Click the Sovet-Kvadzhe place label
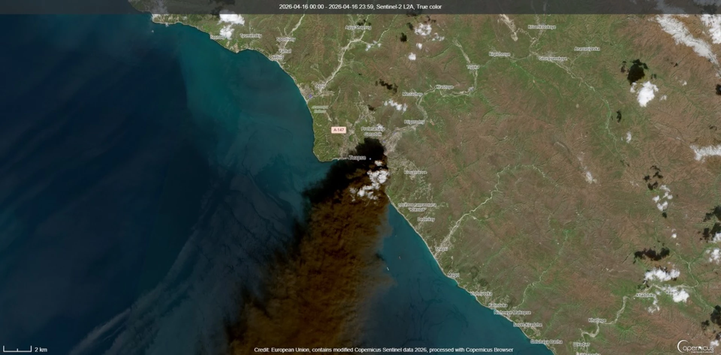This screenshot has width=721, height=355. click(528, 325)
